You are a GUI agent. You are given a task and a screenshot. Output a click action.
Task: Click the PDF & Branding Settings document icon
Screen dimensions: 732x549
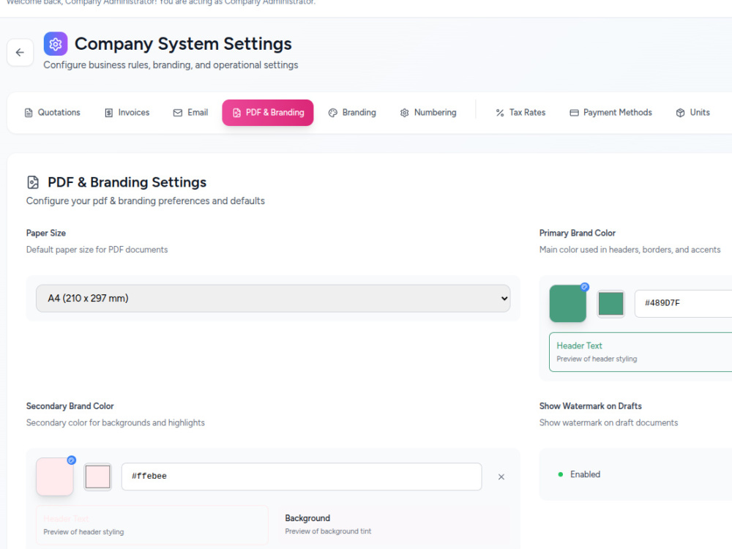click(x=33, y=182)
